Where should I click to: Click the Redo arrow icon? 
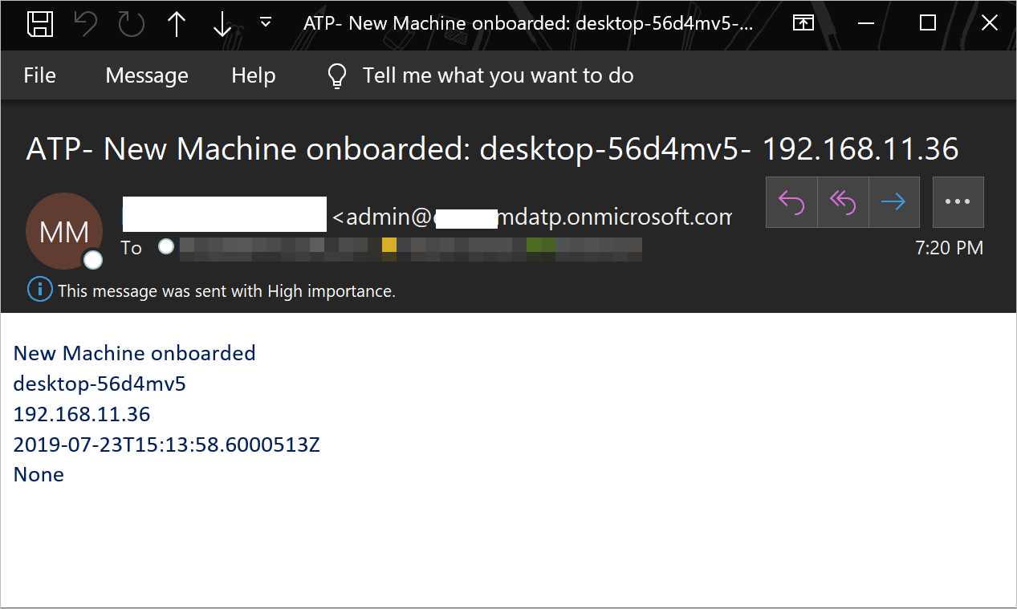[131, 24]
